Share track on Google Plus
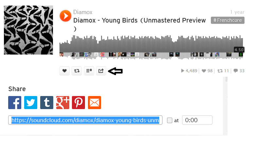 point(63,103)
